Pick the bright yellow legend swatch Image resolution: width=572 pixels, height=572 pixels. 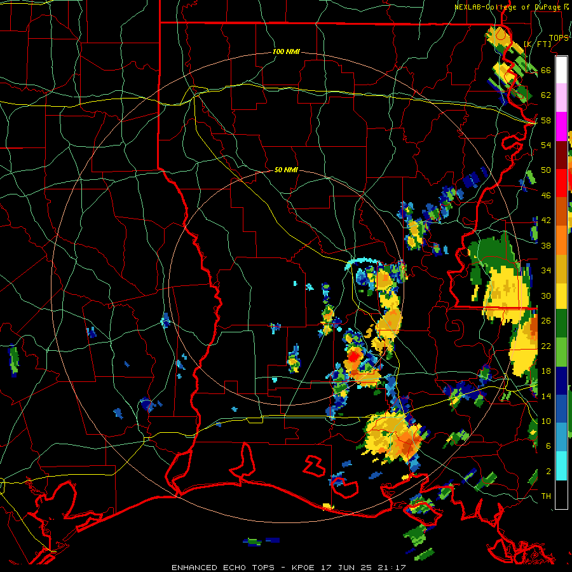click(x=561, y=296)
